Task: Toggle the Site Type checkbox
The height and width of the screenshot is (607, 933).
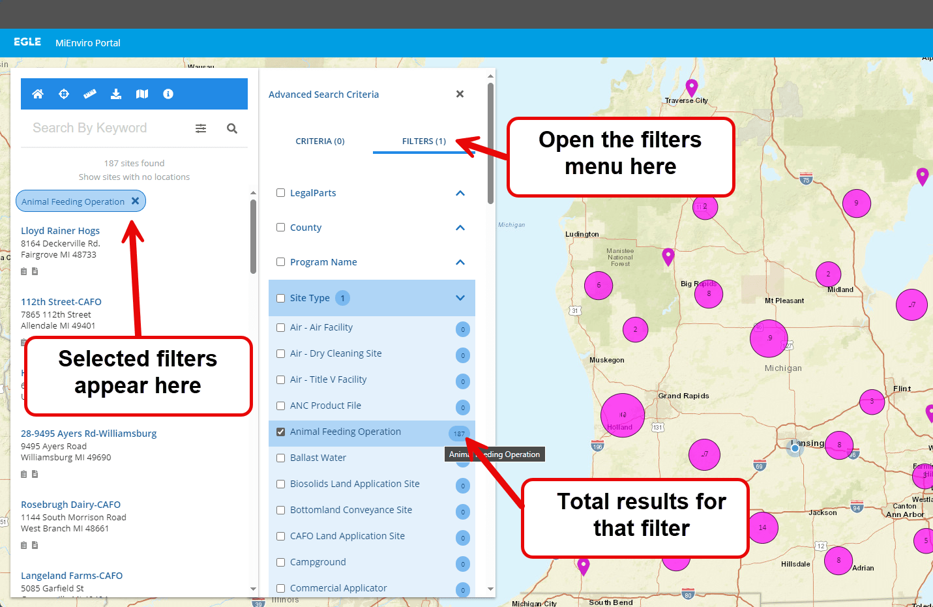Action: (x=281, y=298)
